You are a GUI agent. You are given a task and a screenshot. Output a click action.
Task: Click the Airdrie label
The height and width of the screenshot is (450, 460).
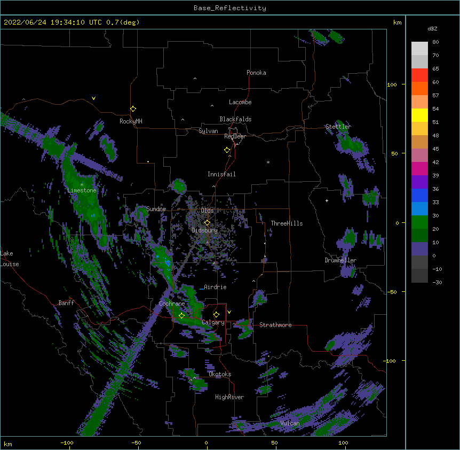(x=215, y=287)
